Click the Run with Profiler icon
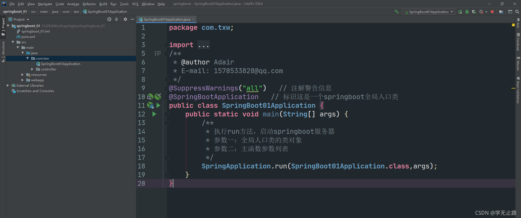Image resolution: width=521 pixels, height=218 pixels. [x=481, y=12]
